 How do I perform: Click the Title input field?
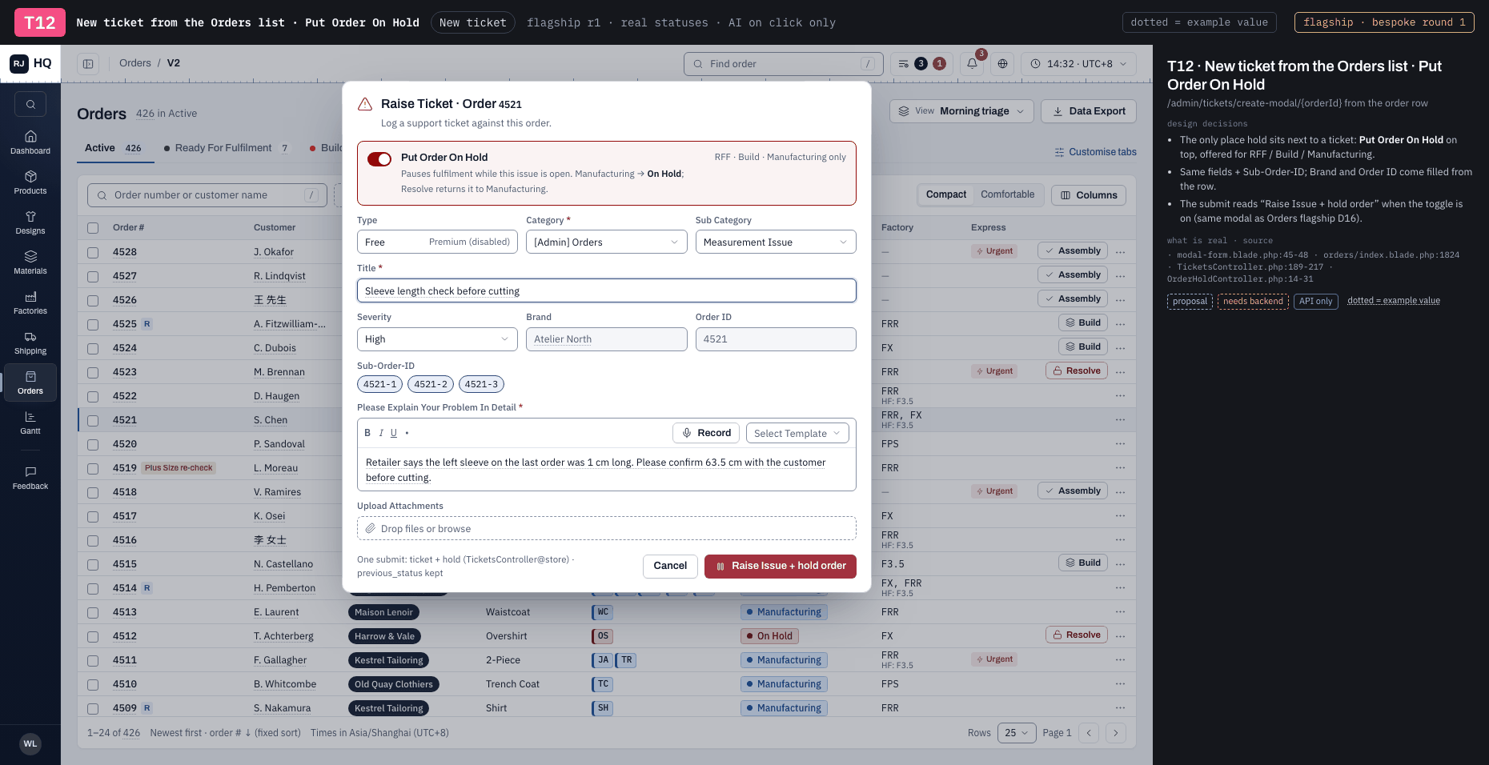[606, 290]
